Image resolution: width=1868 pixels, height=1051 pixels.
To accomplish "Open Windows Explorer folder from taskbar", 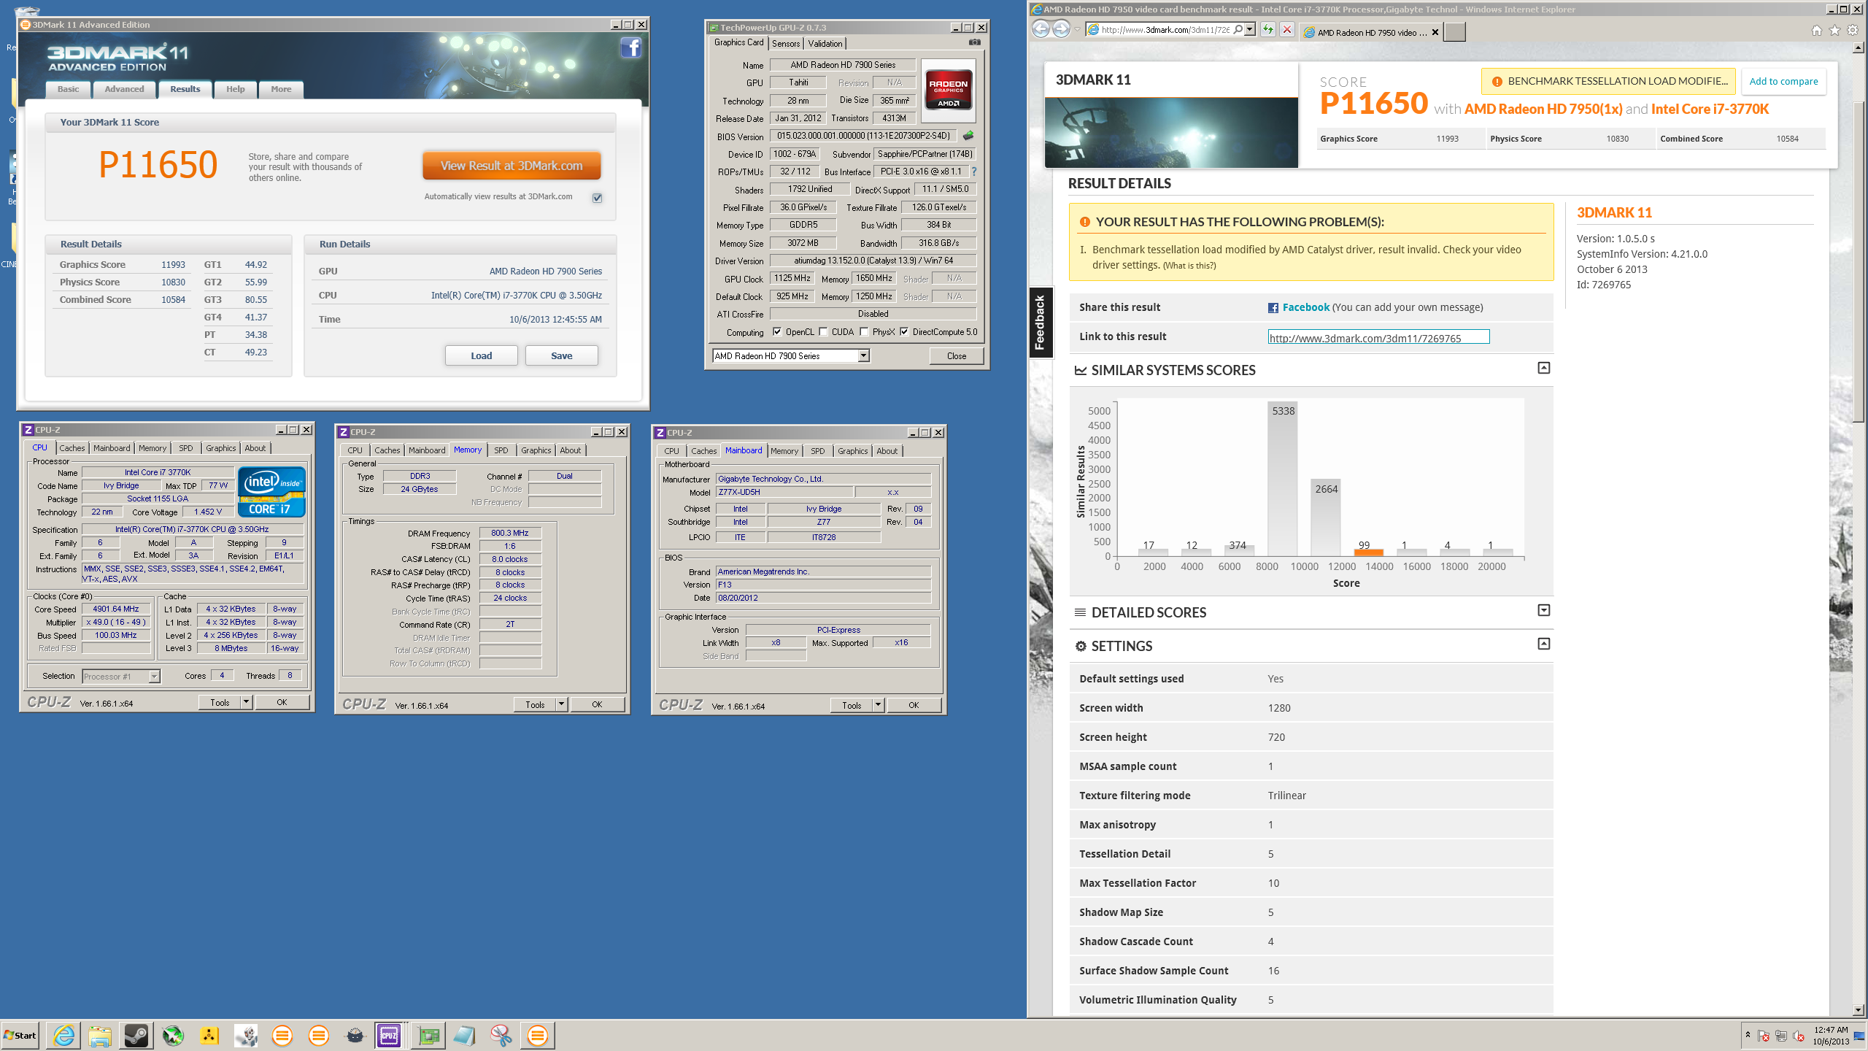I will pyautogui.click(x=100, y=1036).
